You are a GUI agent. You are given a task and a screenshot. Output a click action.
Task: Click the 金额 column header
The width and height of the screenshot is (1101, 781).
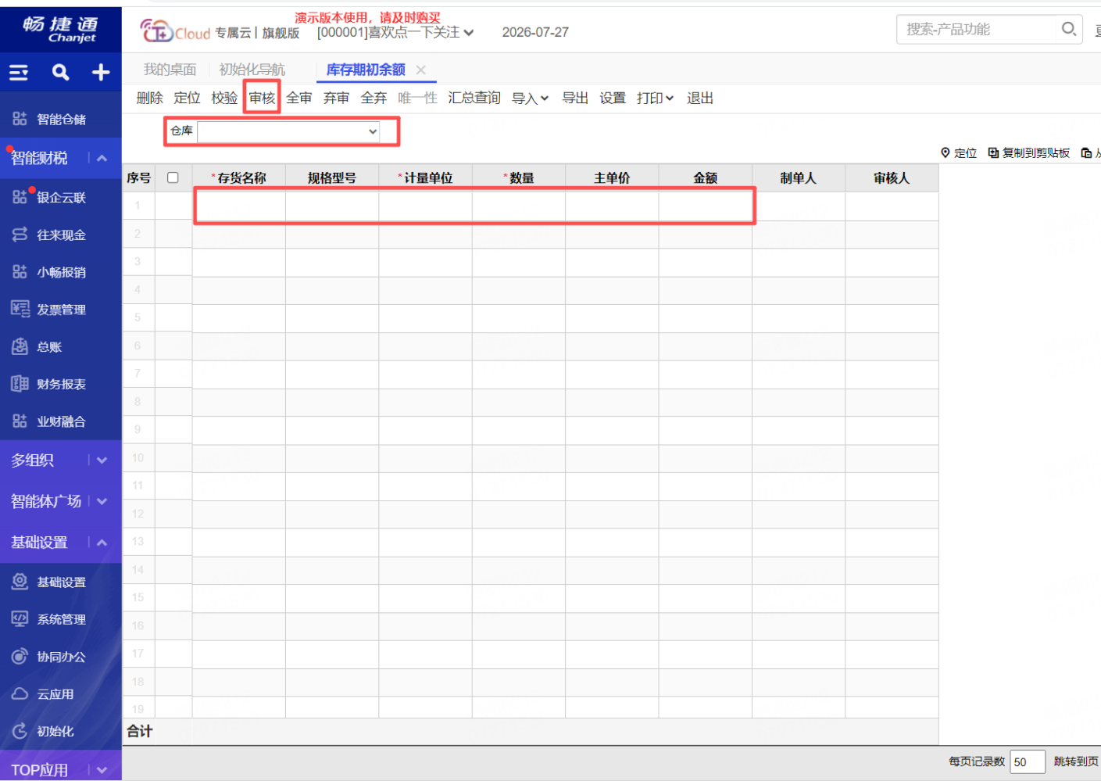[706, 178]
